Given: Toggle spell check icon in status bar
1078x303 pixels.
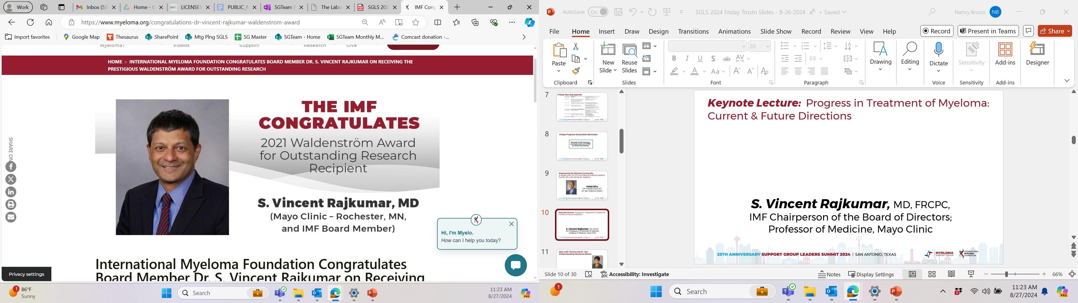Looking at the screenshot, I should (x=588, y=275).
